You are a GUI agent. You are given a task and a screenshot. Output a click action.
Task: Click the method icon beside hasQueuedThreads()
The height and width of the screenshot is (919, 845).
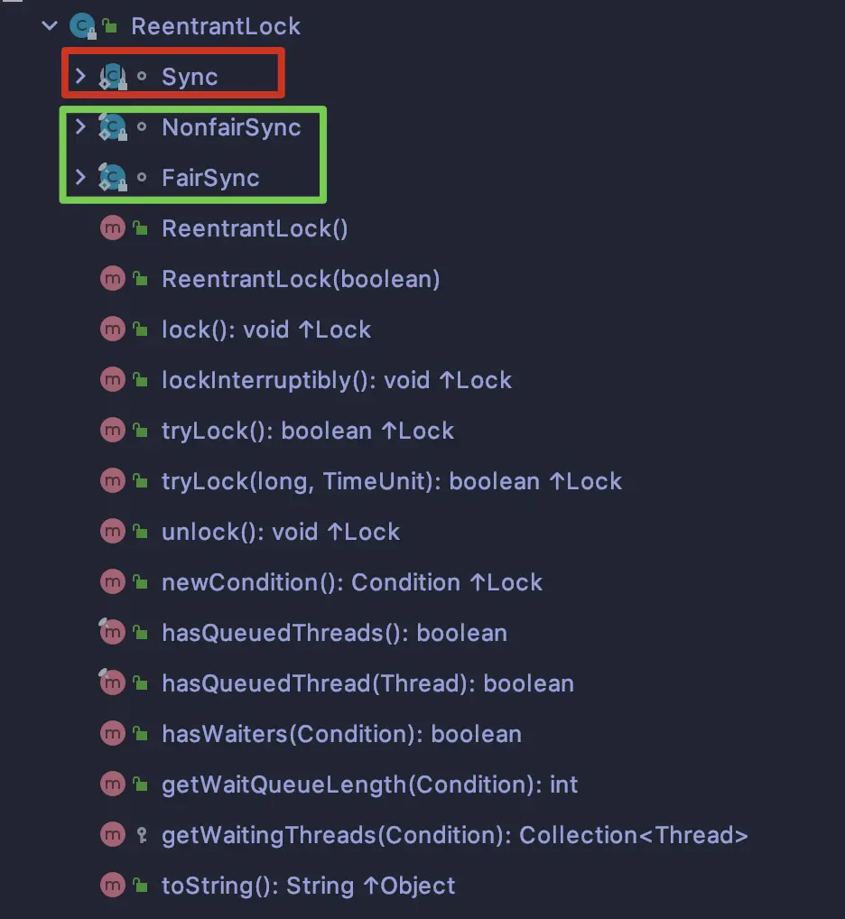point(113,633)
